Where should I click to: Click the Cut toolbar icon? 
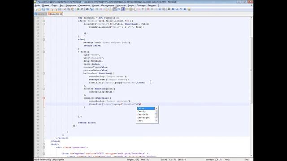tap(65, 9)
